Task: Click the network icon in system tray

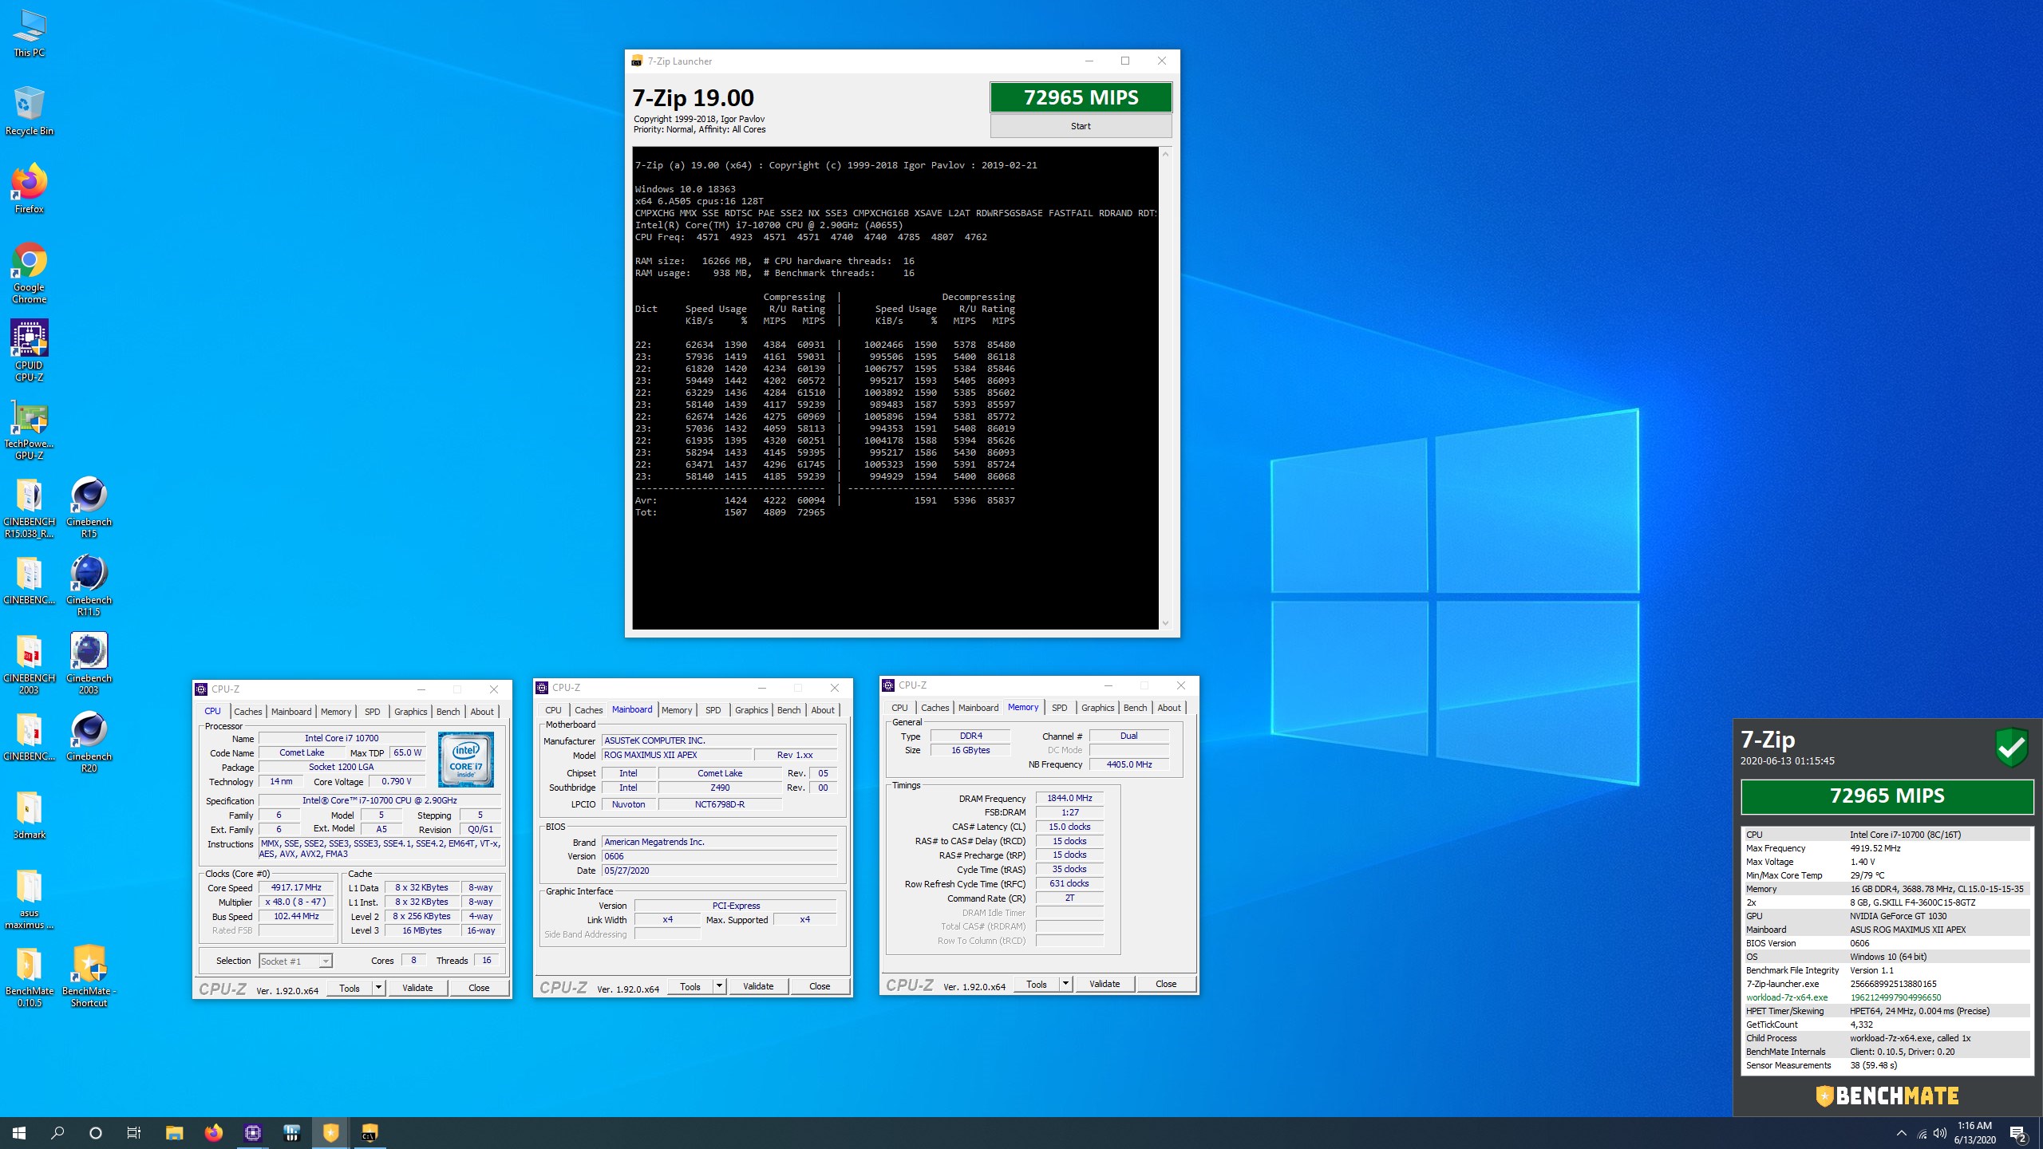Action: tap(1922, 1134)
